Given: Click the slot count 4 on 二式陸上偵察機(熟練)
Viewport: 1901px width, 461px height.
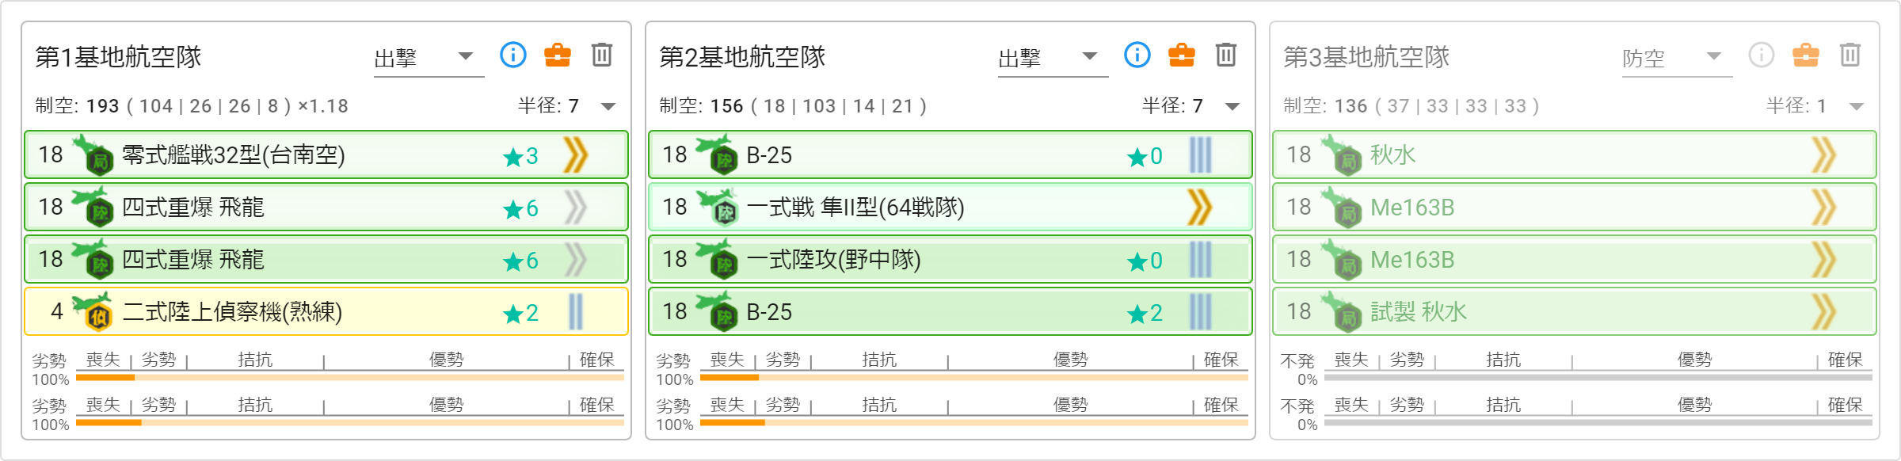Looking at the screenshot, I should tap(56, 311).
